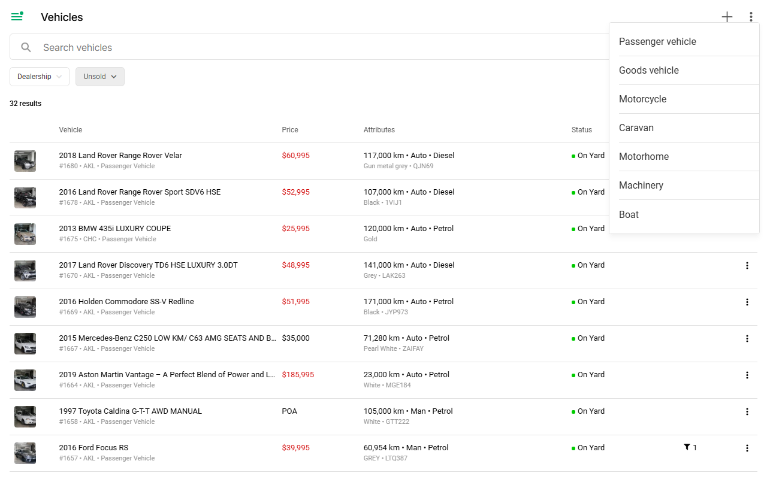The width and height of the screenshot is (767, 479).
Task: Open row menu for Mercedes-Benz C250
Action: (747, 338)
